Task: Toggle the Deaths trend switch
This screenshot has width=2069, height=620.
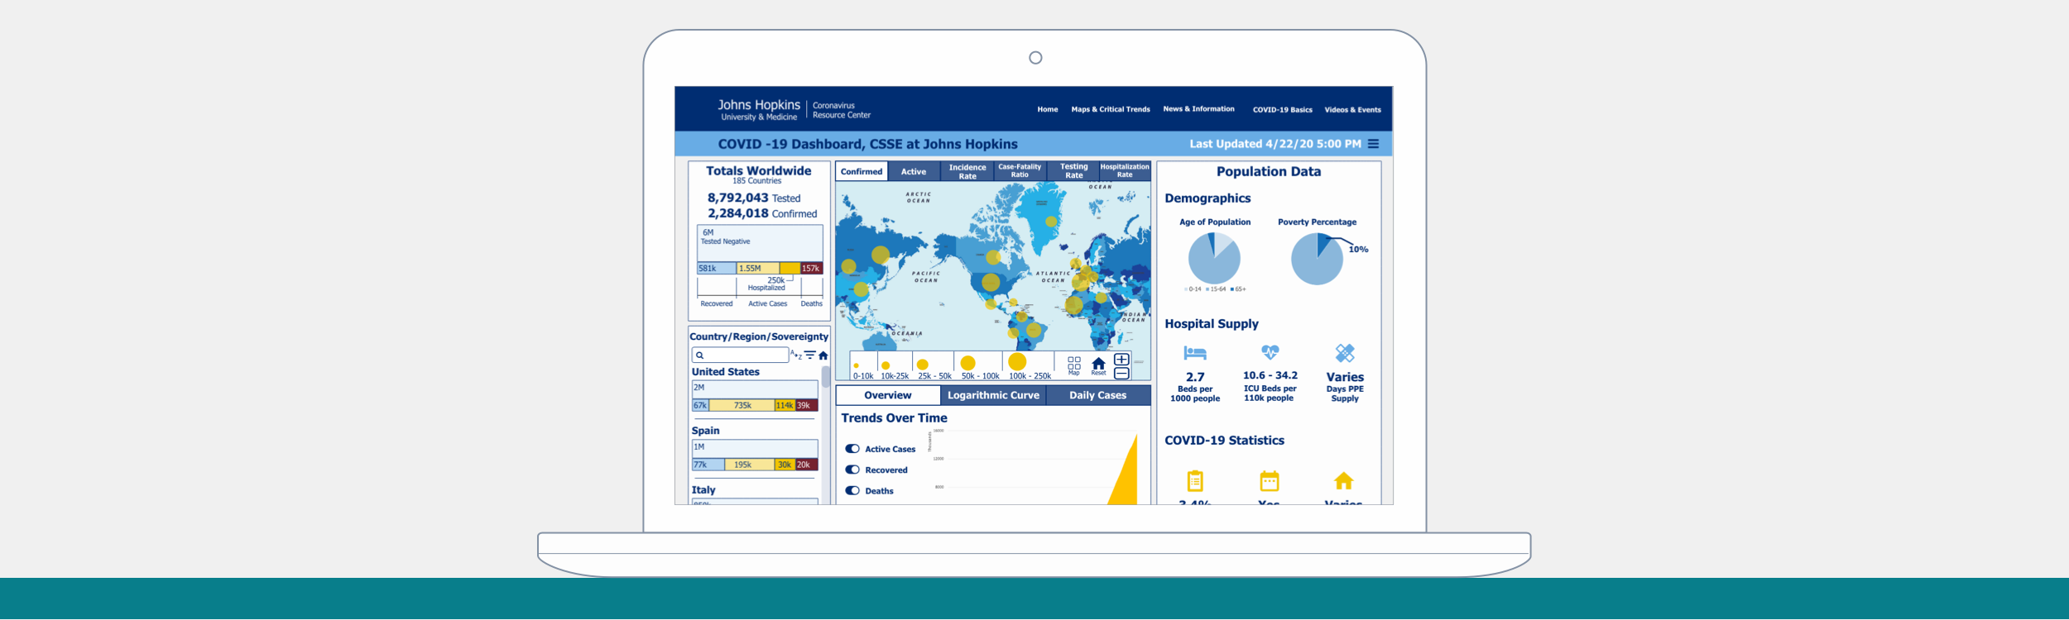Action: [852, 490]
